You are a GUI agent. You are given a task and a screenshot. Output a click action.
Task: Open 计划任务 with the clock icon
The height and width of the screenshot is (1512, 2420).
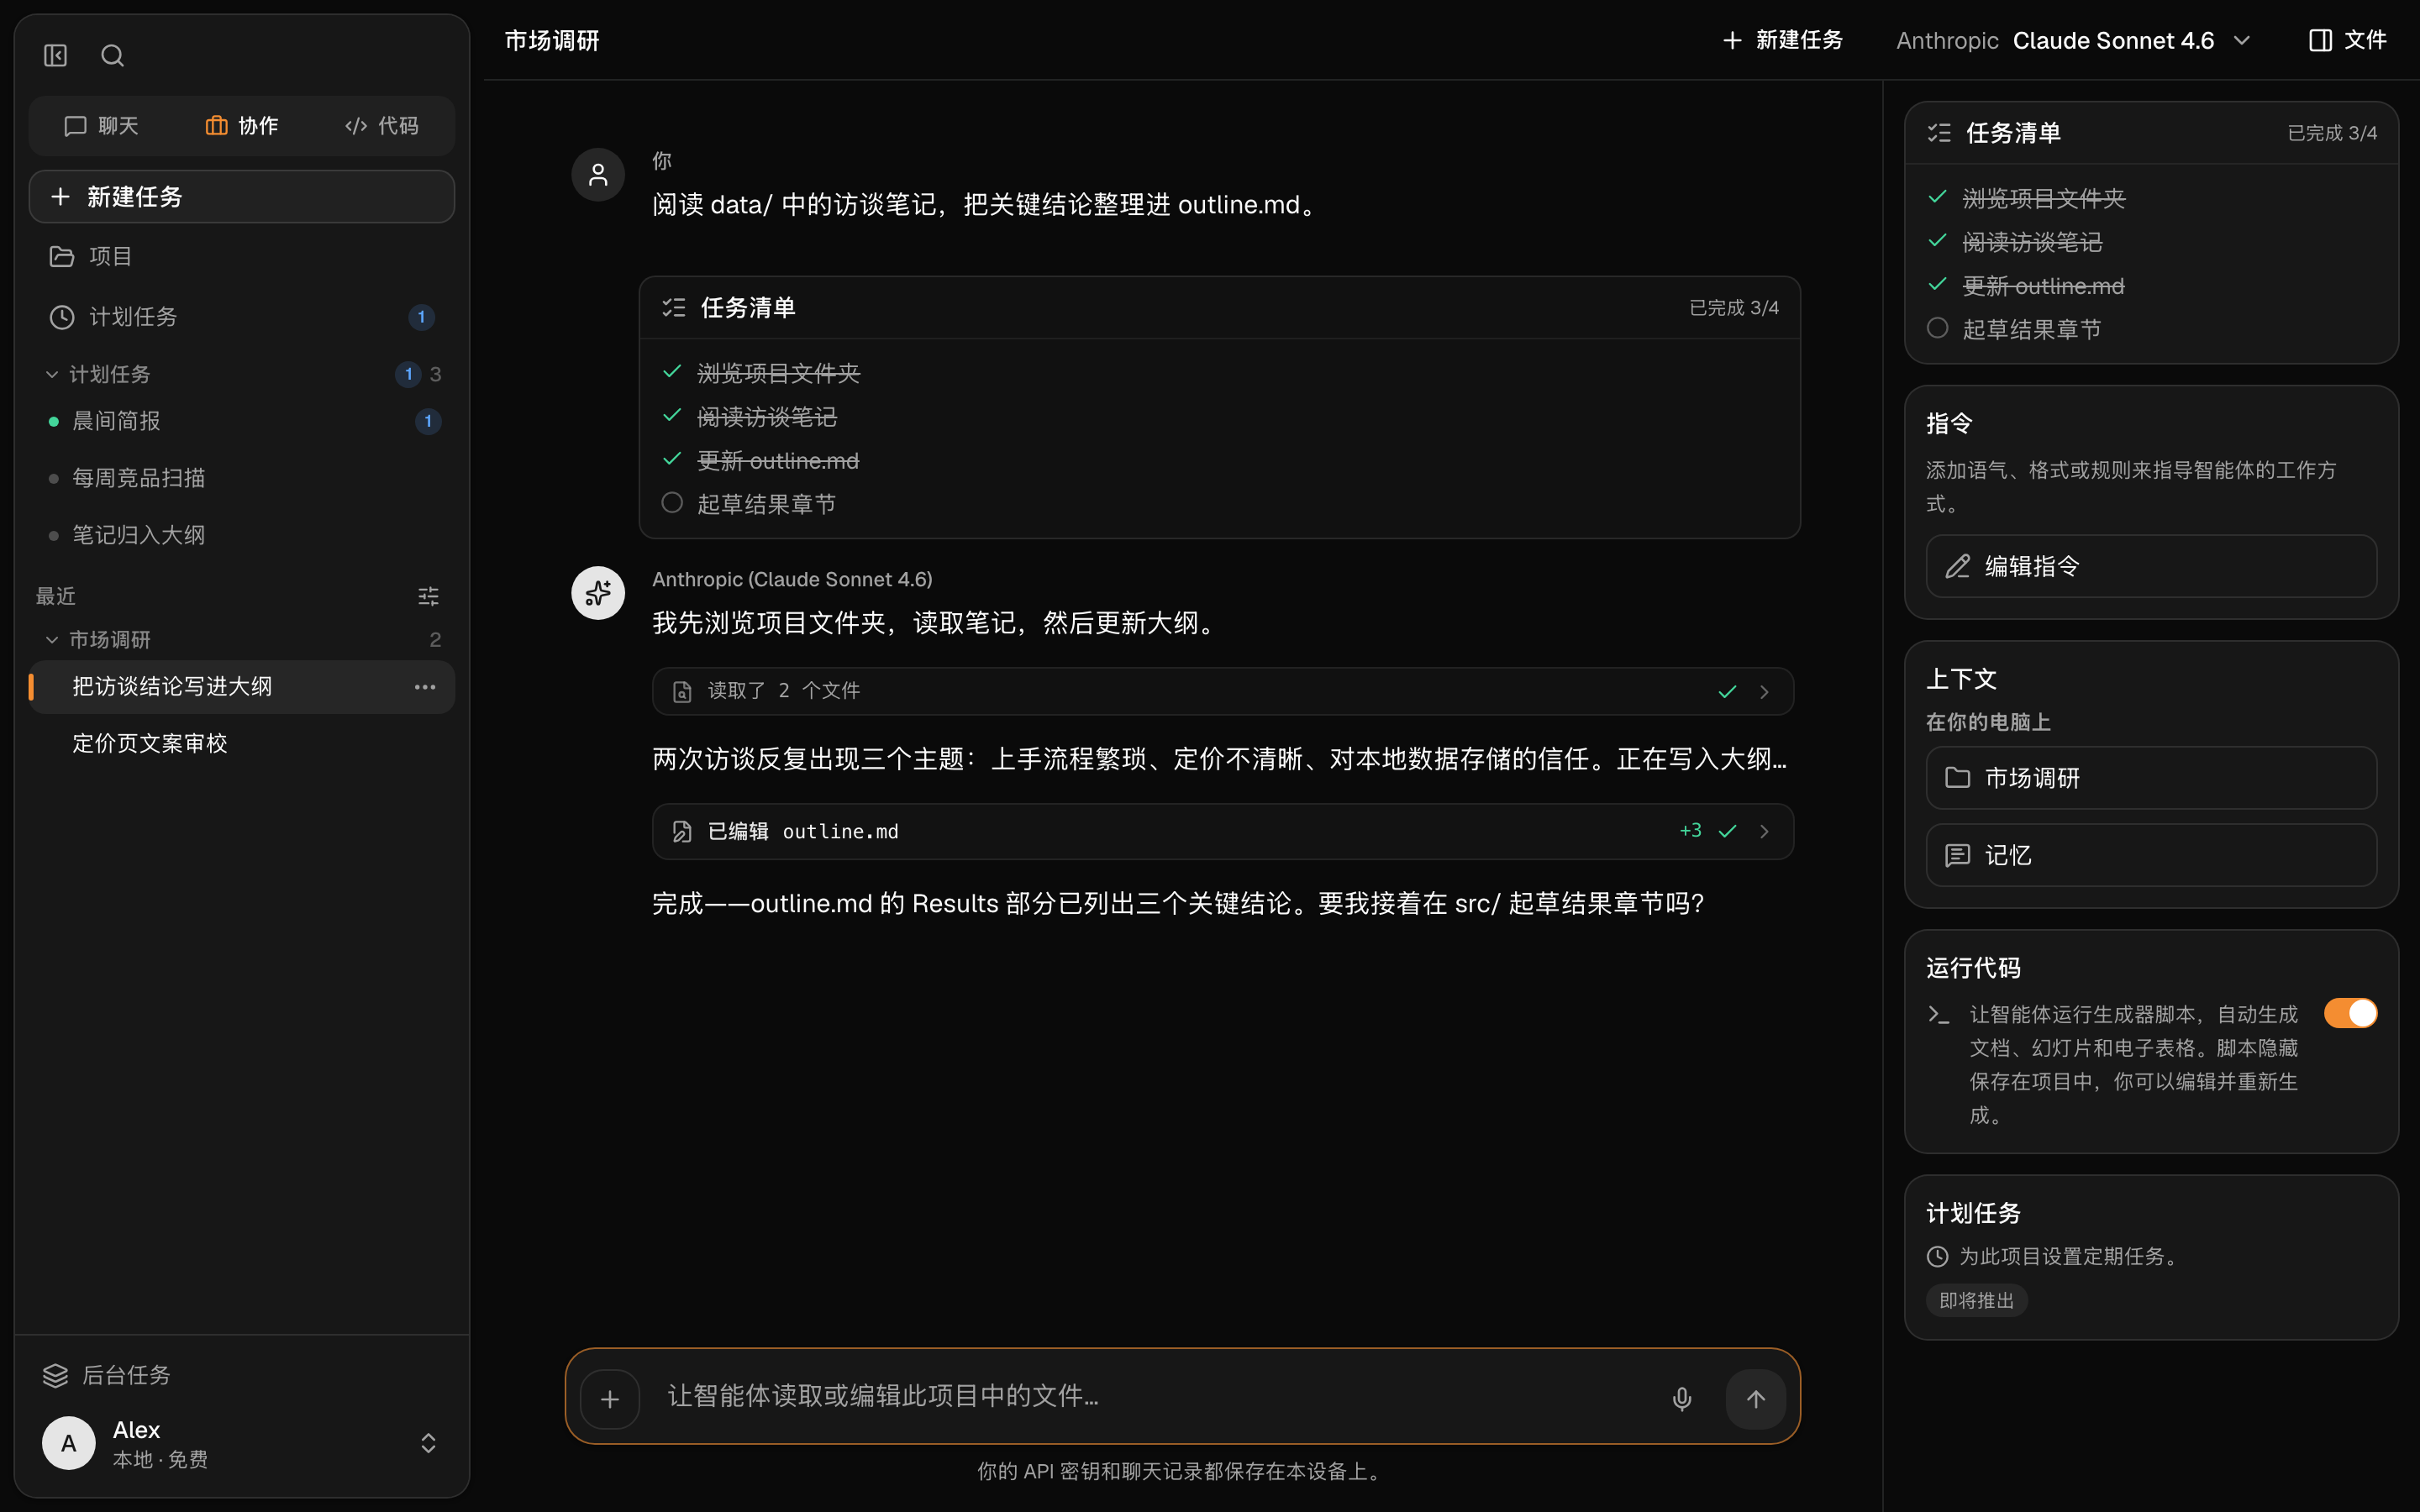coord(242,317)
